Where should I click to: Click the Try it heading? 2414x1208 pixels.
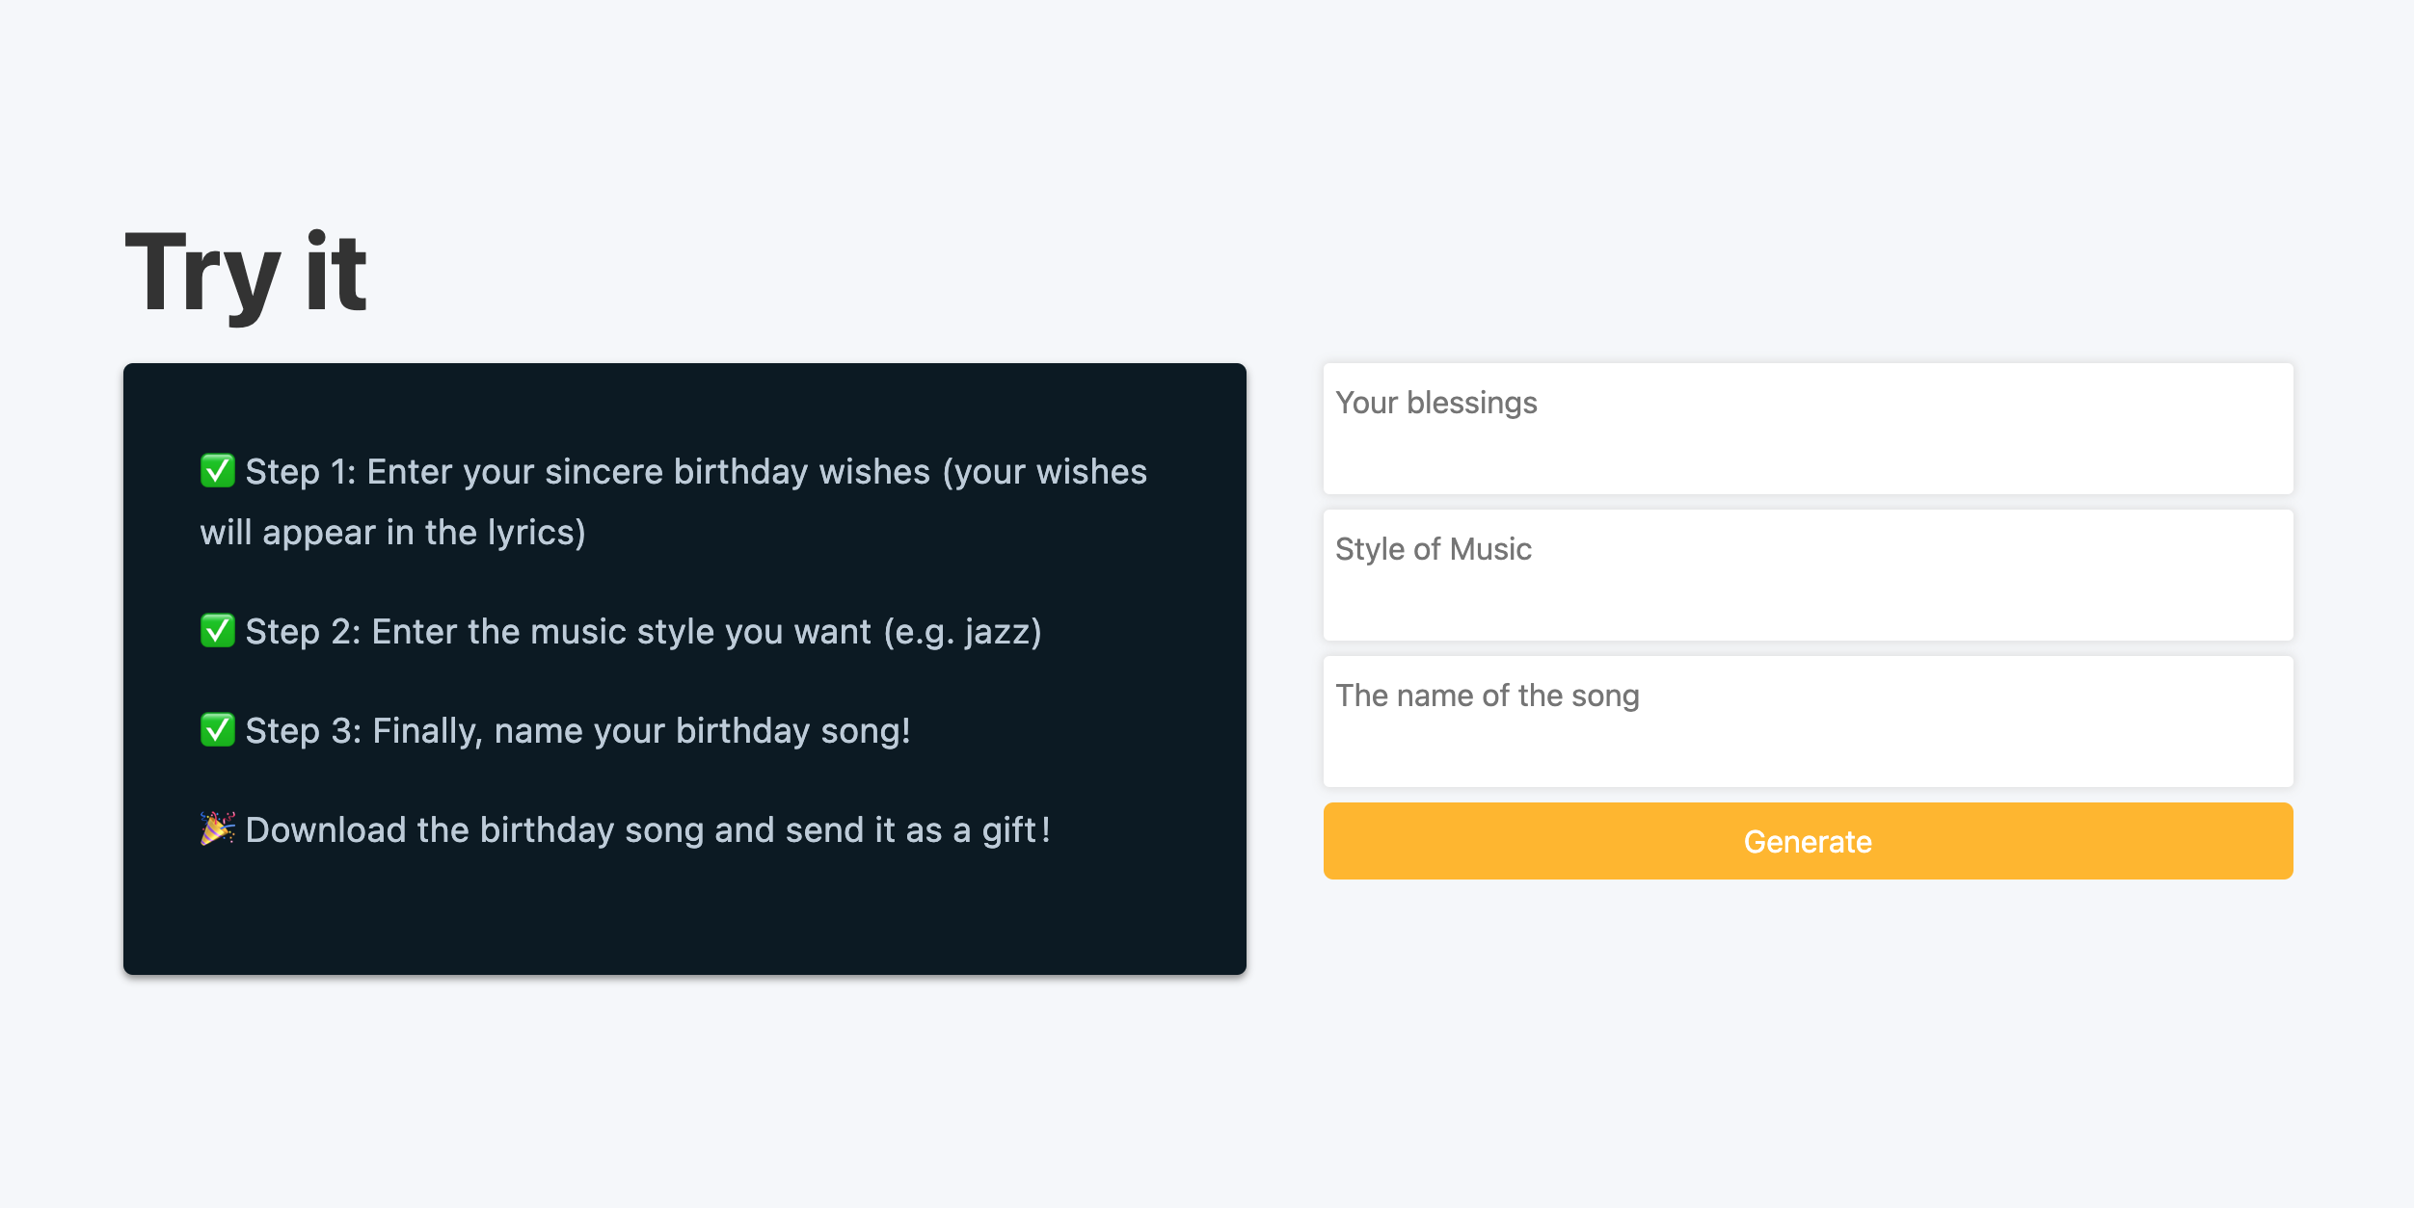(246, 274)
